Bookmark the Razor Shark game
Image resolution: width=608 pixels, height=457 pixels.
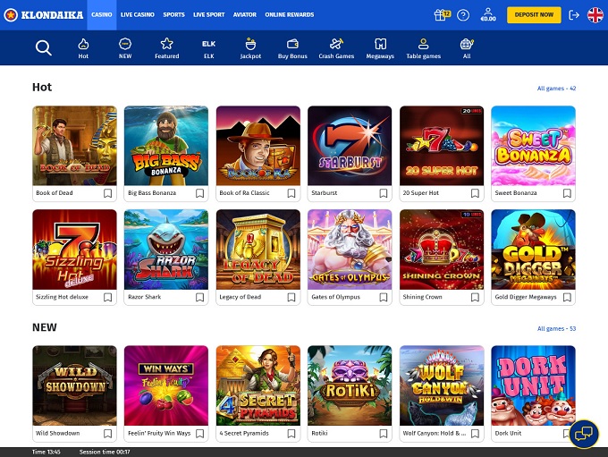[199, 297]
